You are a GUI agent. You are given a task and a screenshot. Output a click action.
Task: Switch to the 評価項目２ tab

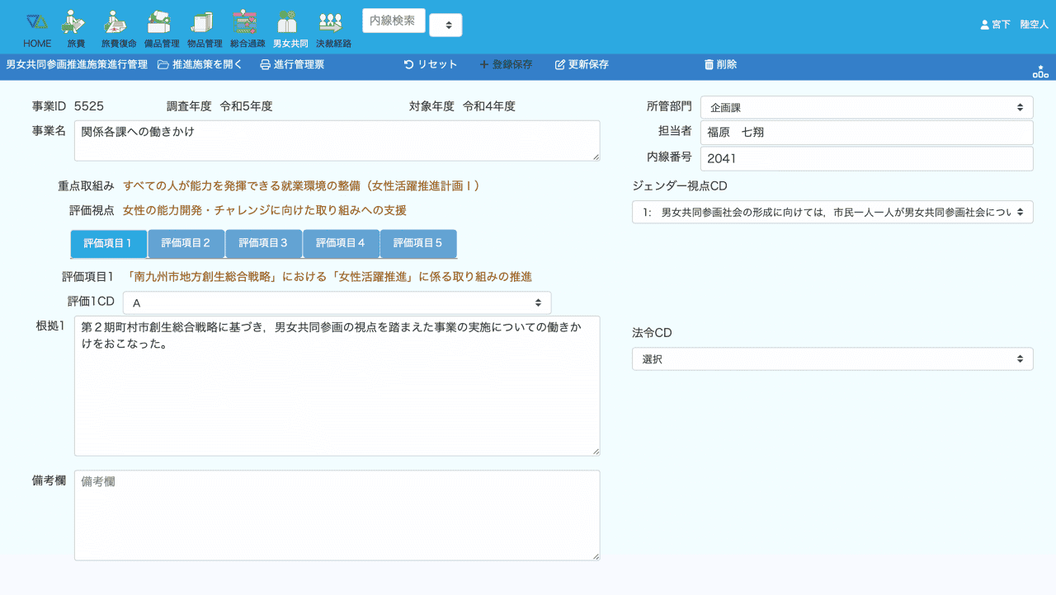point(186,244)
